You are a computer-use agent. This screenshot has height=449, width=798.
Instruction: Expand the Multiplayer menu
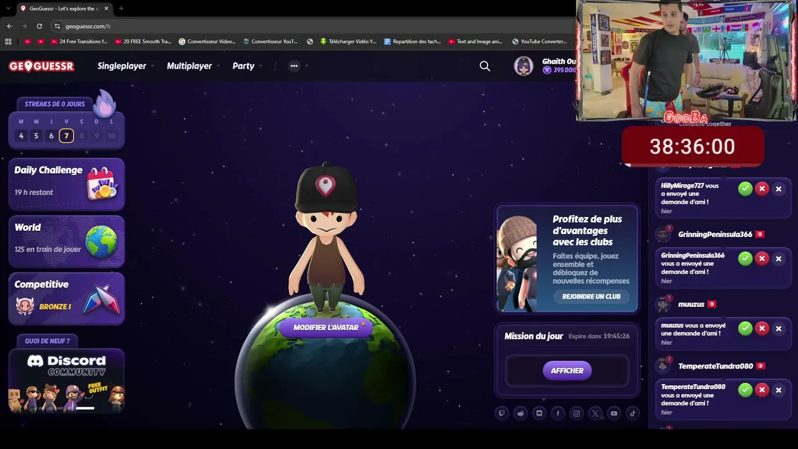point(193,66)
